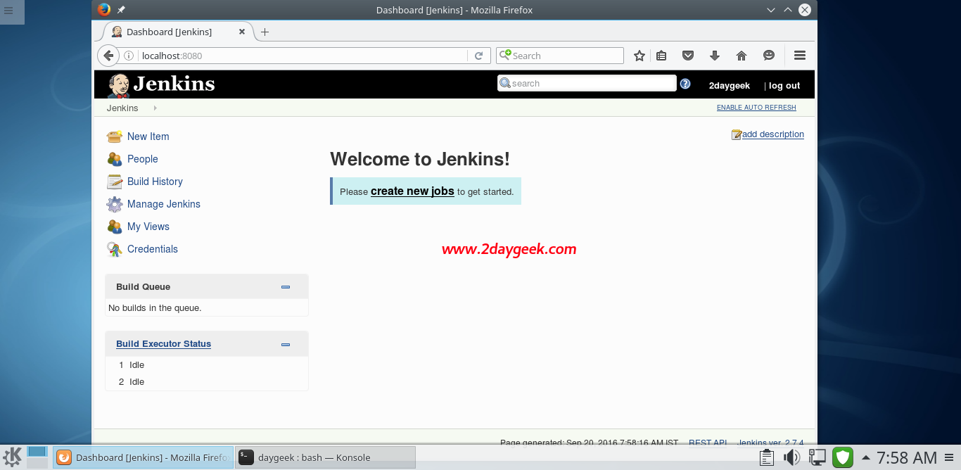This screenshot has width=961, height=470.
Task: Open the clipboard tray icon
Action: click(767, 457)
